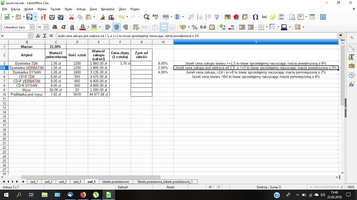Click the Cut scissors icon
The image size is (357, 200).
tap(71, 17)
